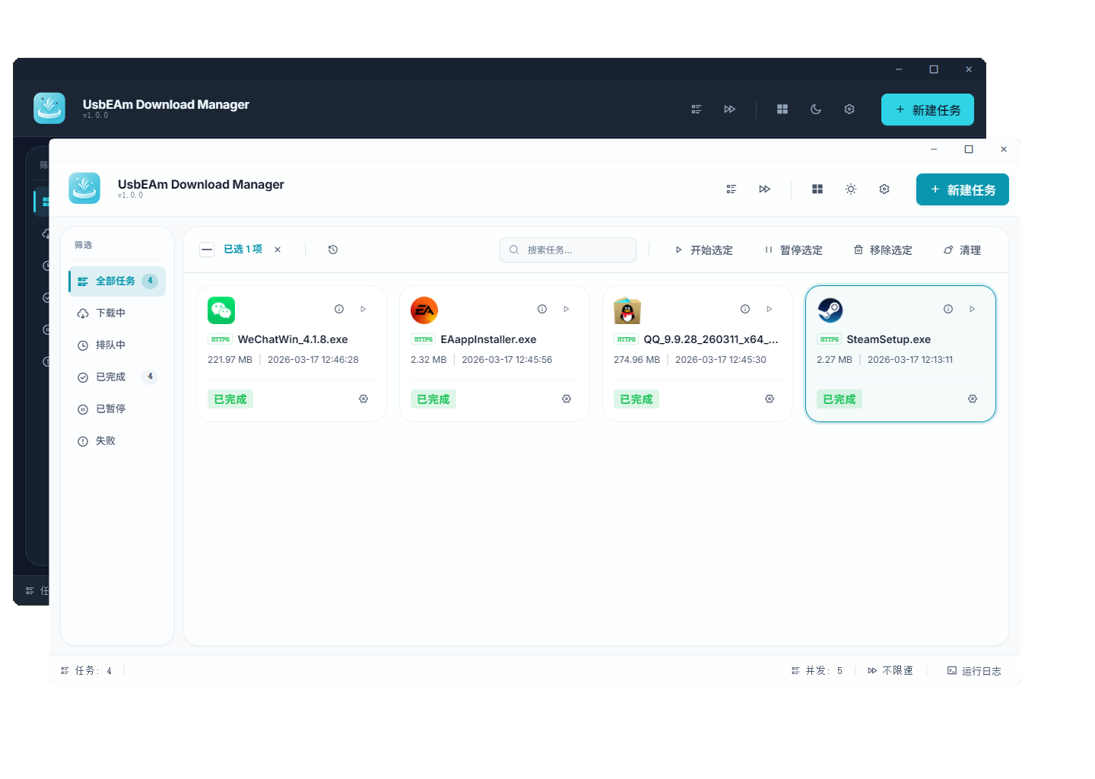Screen dimensions: 1095x779
Task: Open app settings gear in header
Action: pyautogui.click(x=884, y=189)
